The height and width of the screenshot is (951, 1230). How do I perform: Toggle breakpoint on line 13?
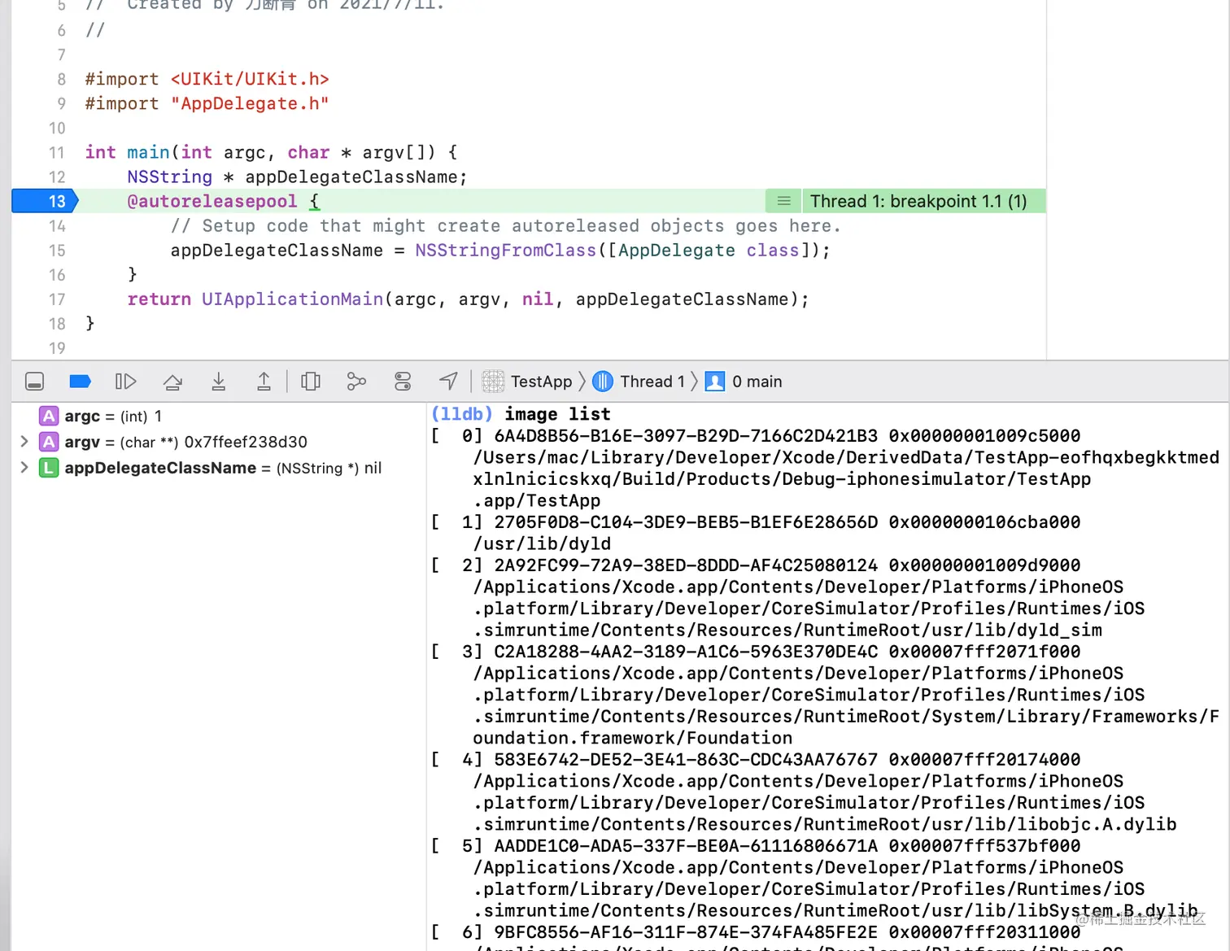coord(45,201)
